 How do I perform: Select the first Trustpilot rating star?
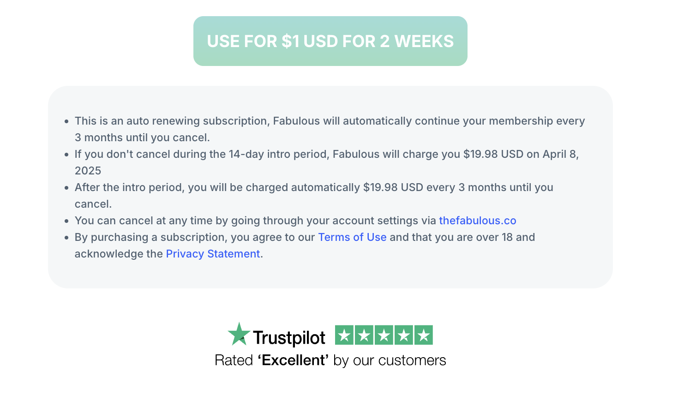344,335
